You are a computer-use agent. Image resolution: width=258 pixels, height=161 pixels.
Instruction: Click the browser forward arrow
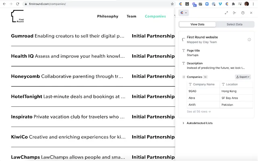(11, 4)
